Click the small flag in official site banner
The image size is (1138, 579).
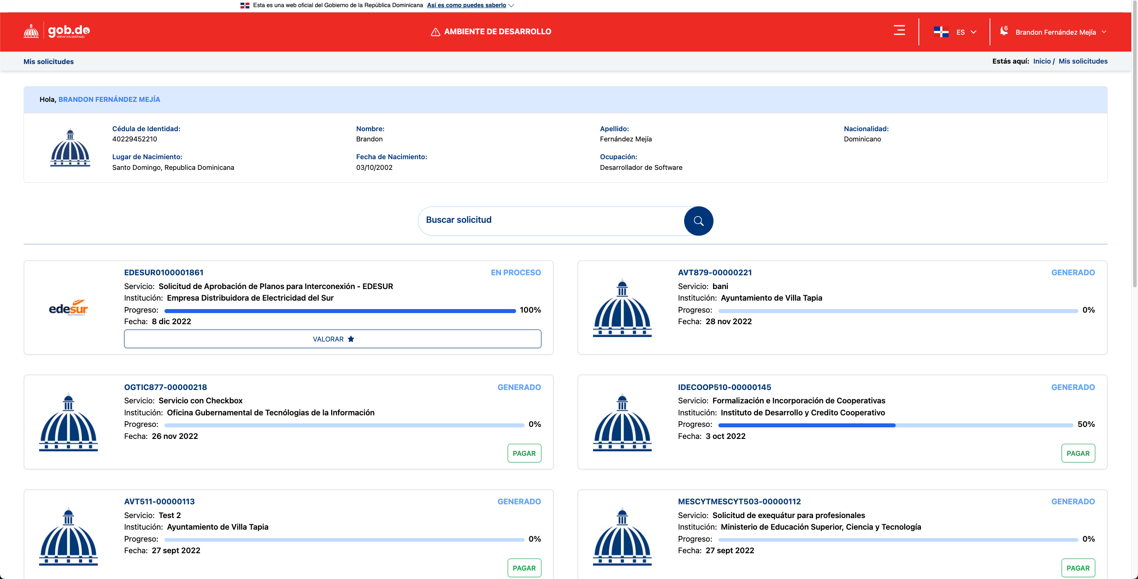[245, 5]
